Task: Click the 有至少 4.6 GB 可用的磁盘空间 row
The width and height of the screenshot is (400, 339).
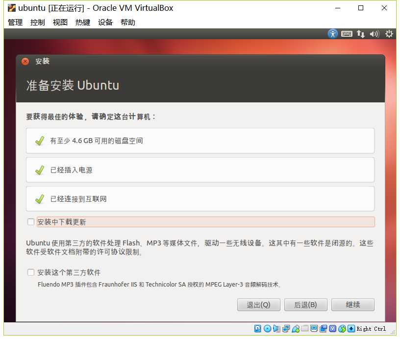Action: coord(200,141)
